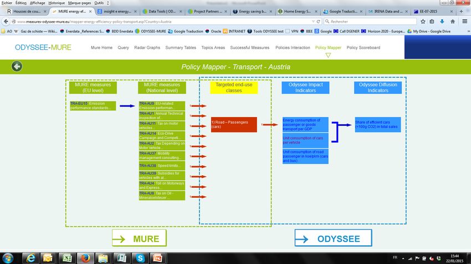Open Skype from the taskbar
The image size is (471, 264).
pos(140,258)
